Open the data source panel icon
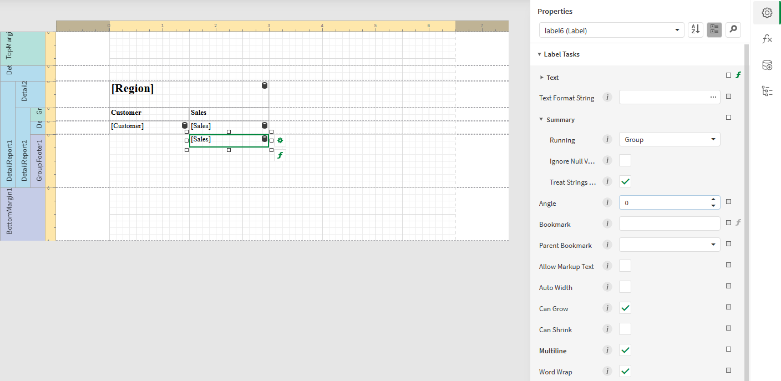This screenshot has width=781, height=381. pos(767,65)
